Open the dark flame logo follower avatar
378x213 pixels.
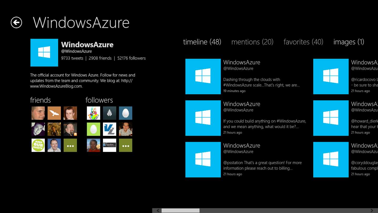[x=109, y=113]
